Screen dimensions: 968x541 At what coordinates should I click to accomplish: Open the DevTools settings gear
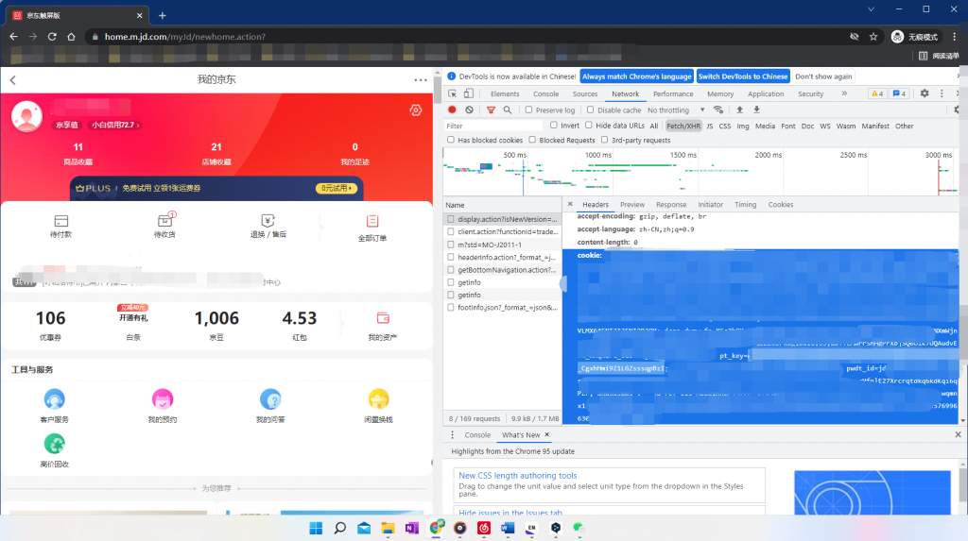click(925, 93)
